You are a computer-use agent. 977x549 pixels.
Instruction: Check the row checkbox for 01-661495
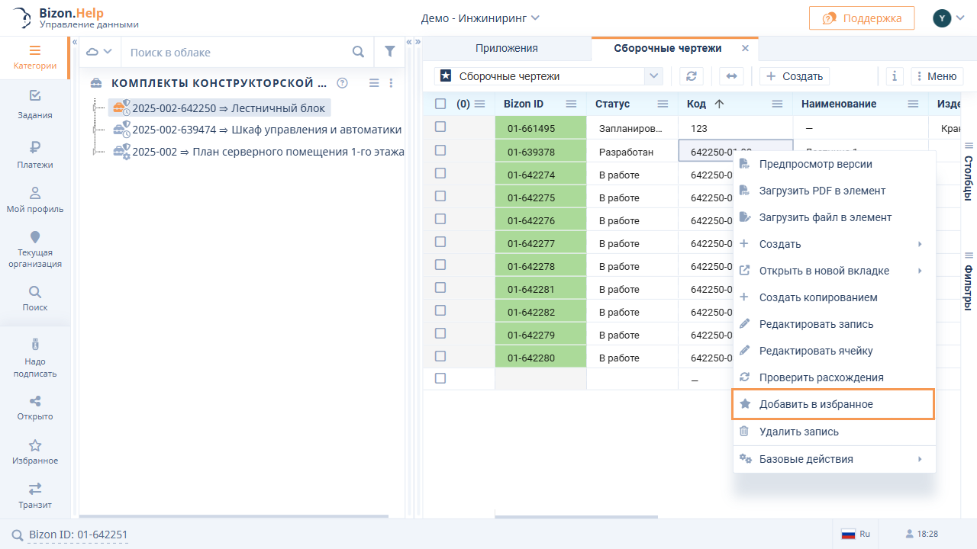pos(440,127)
